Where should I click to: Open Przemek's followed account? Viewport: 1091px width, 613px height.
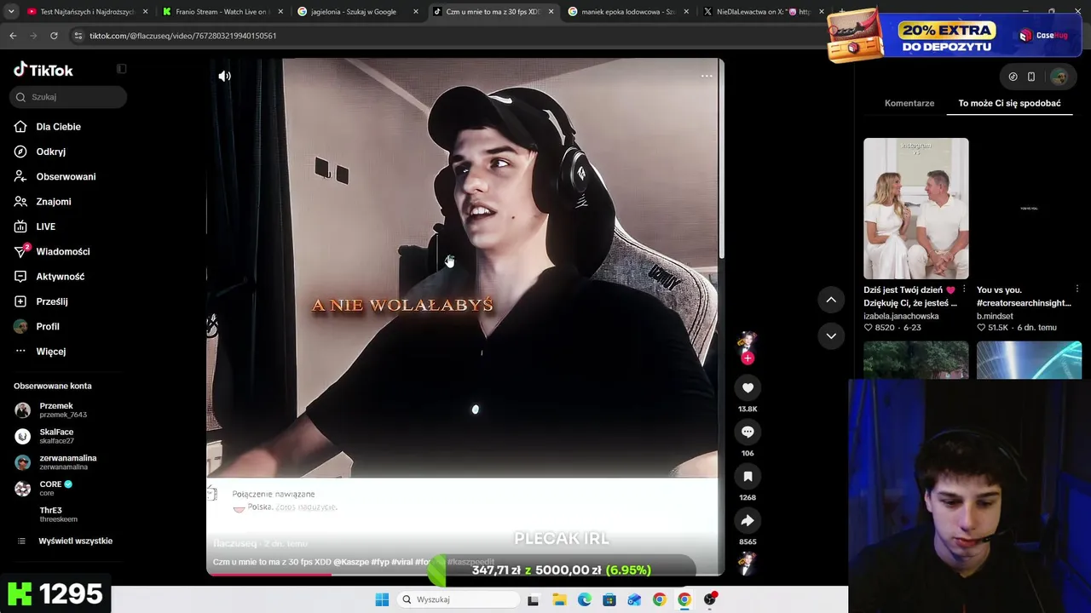[x=56, y=410]
